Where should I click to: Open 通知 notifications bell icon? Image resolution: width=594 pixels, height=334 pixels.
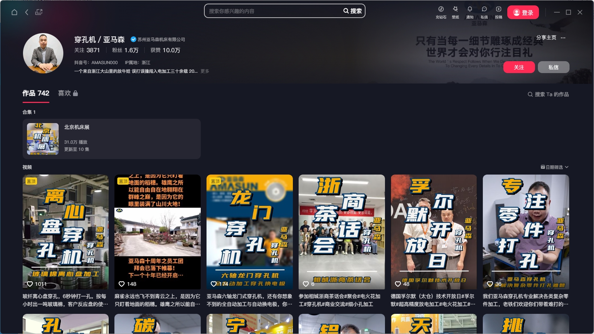click(470, 9)
